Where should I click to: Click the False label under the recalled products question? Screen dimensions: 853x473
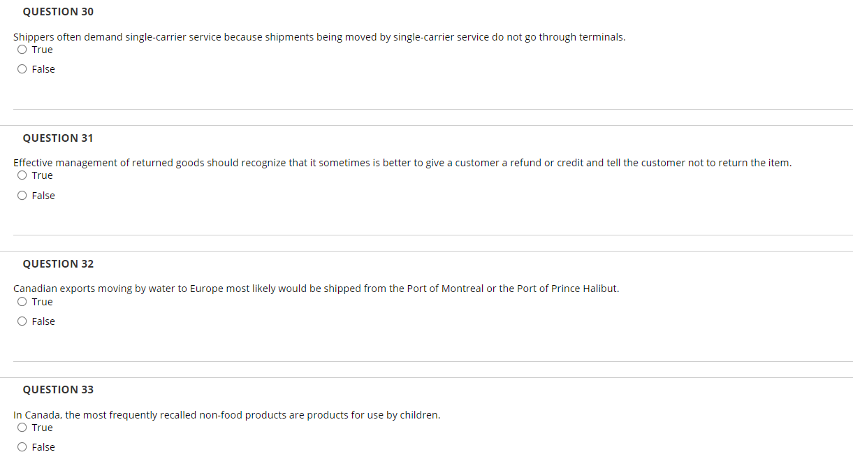[x=43, y=446]
